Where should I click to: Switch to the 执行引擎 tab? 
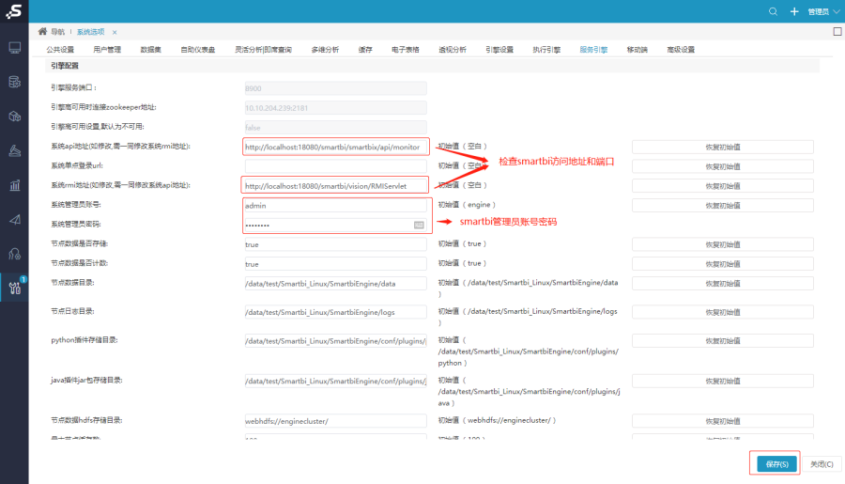pos(546,50)
